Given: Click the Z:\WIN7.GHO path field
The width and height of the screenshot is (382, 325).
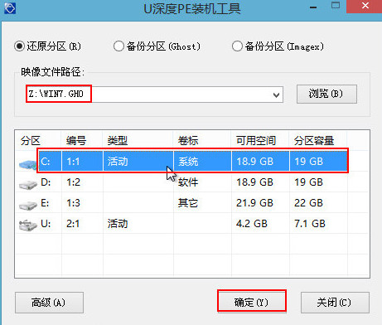Looking at the screenshot, I should point(155,95).
